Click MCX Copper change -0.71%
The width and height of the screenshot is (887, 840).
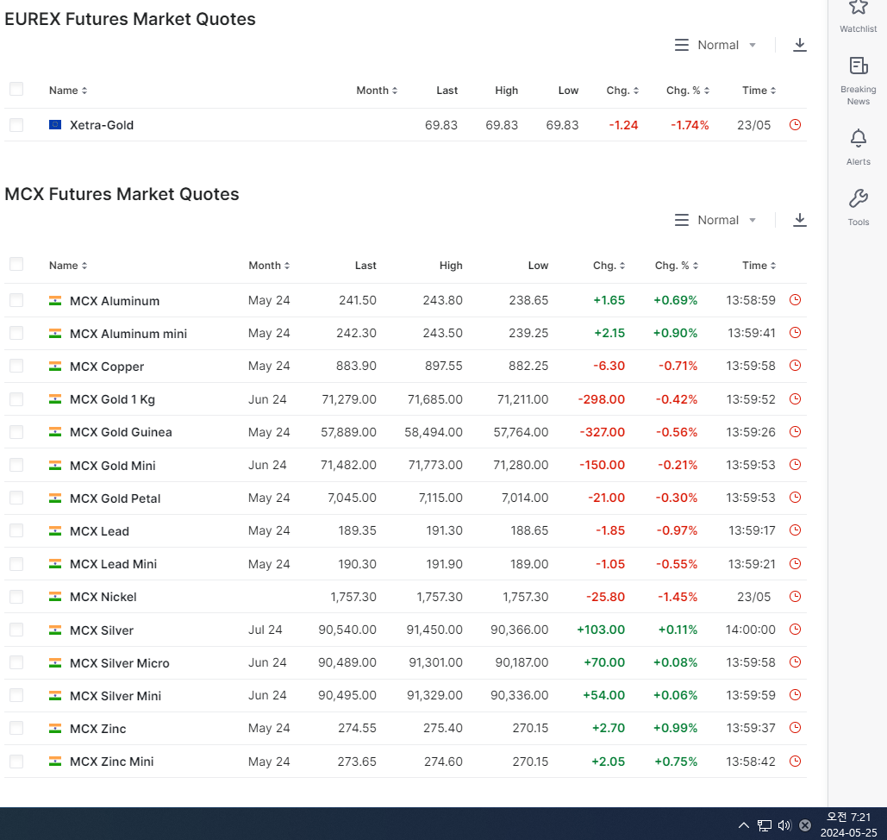click(678, 366)
